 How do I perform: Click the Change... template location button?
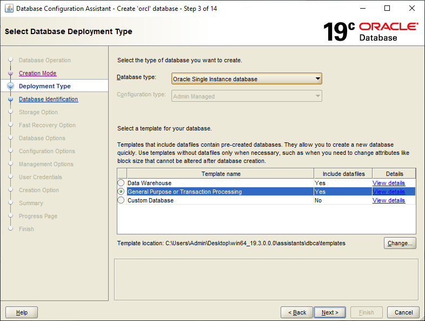pyautogui.click(x=400, y=243)
